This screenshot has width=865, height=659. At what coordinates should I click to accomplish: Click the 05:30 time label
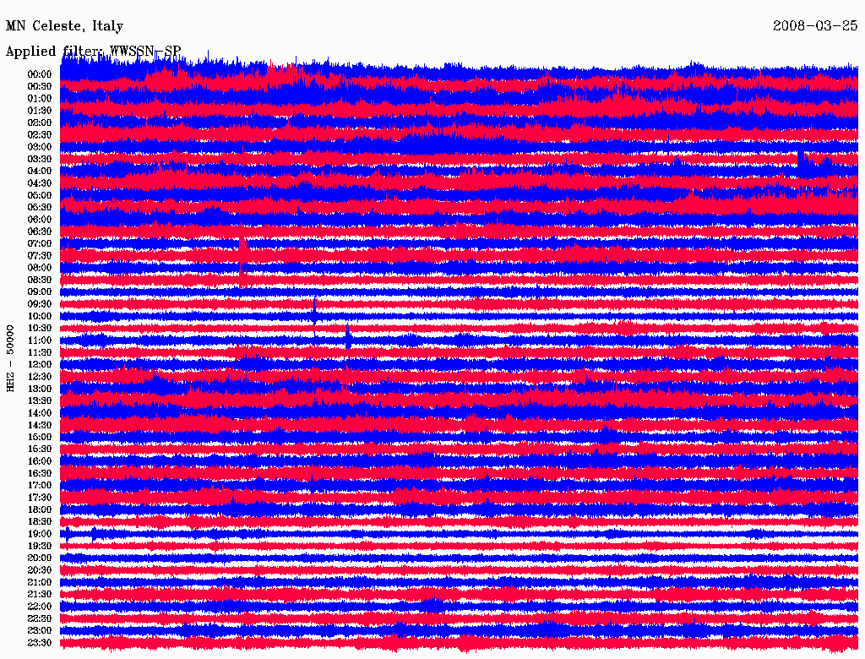pos(40,207)
